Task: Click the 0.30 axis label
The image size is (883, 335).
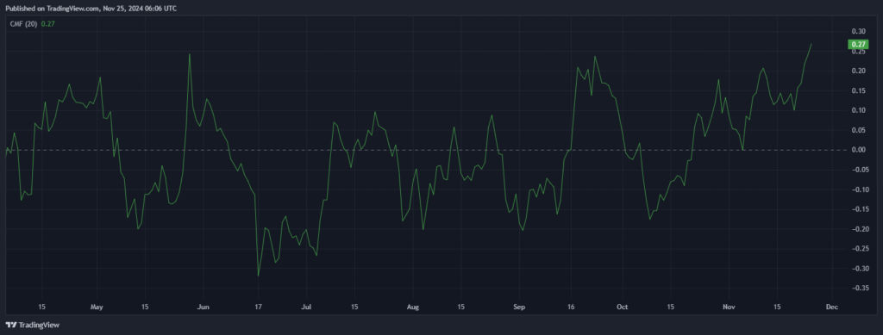Action: coord(858,31)
